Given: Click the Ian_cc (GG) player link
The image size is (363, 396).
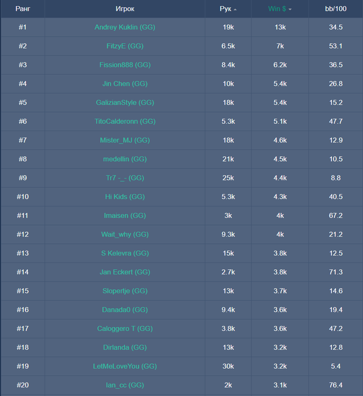Looking at the screenshot, I should pyautogui.click(x=125, y=385).
